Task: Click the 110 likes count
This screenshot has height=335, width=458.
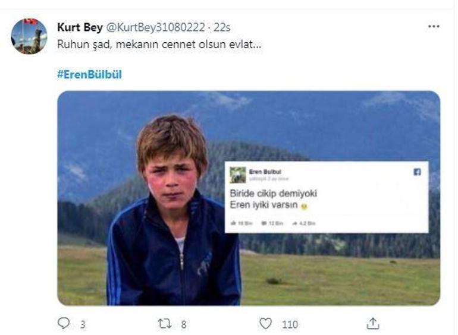Action: click(x=290, y=324)
